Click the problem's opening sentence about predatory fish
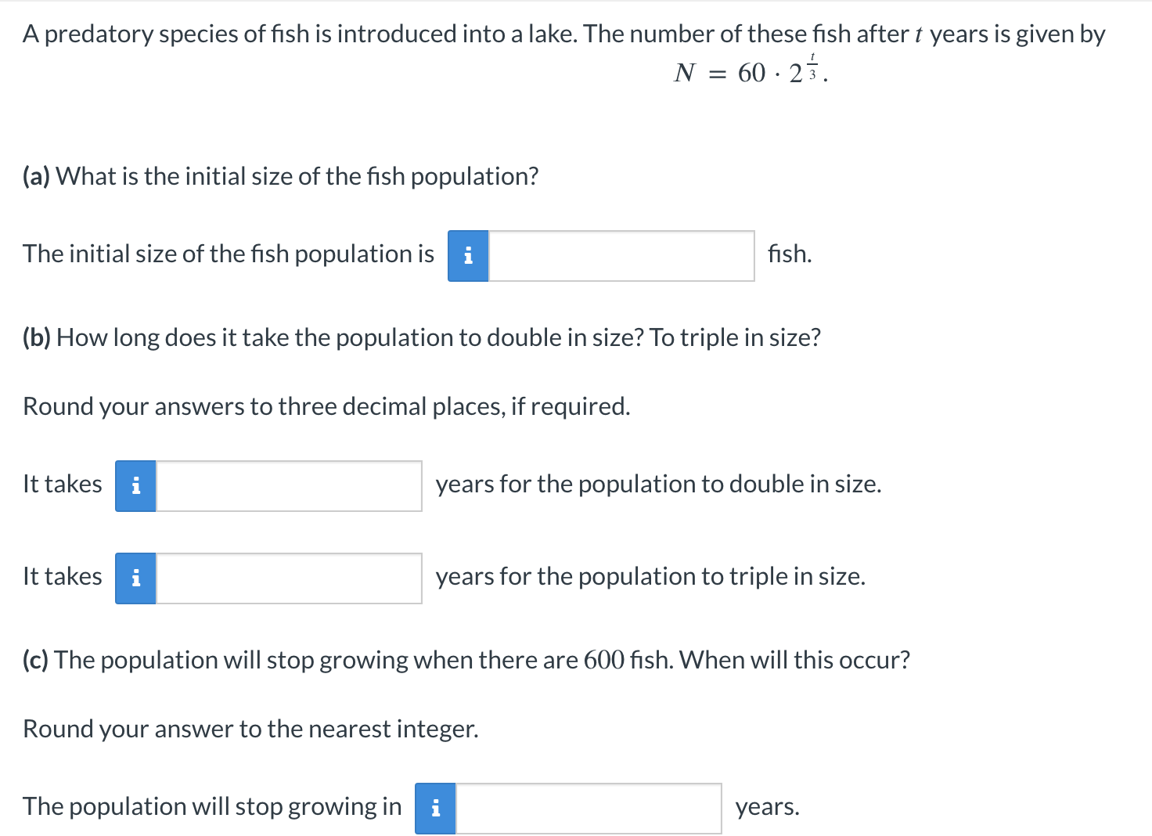This screenshot has height=836, width=1152. [x=563, y=34]
